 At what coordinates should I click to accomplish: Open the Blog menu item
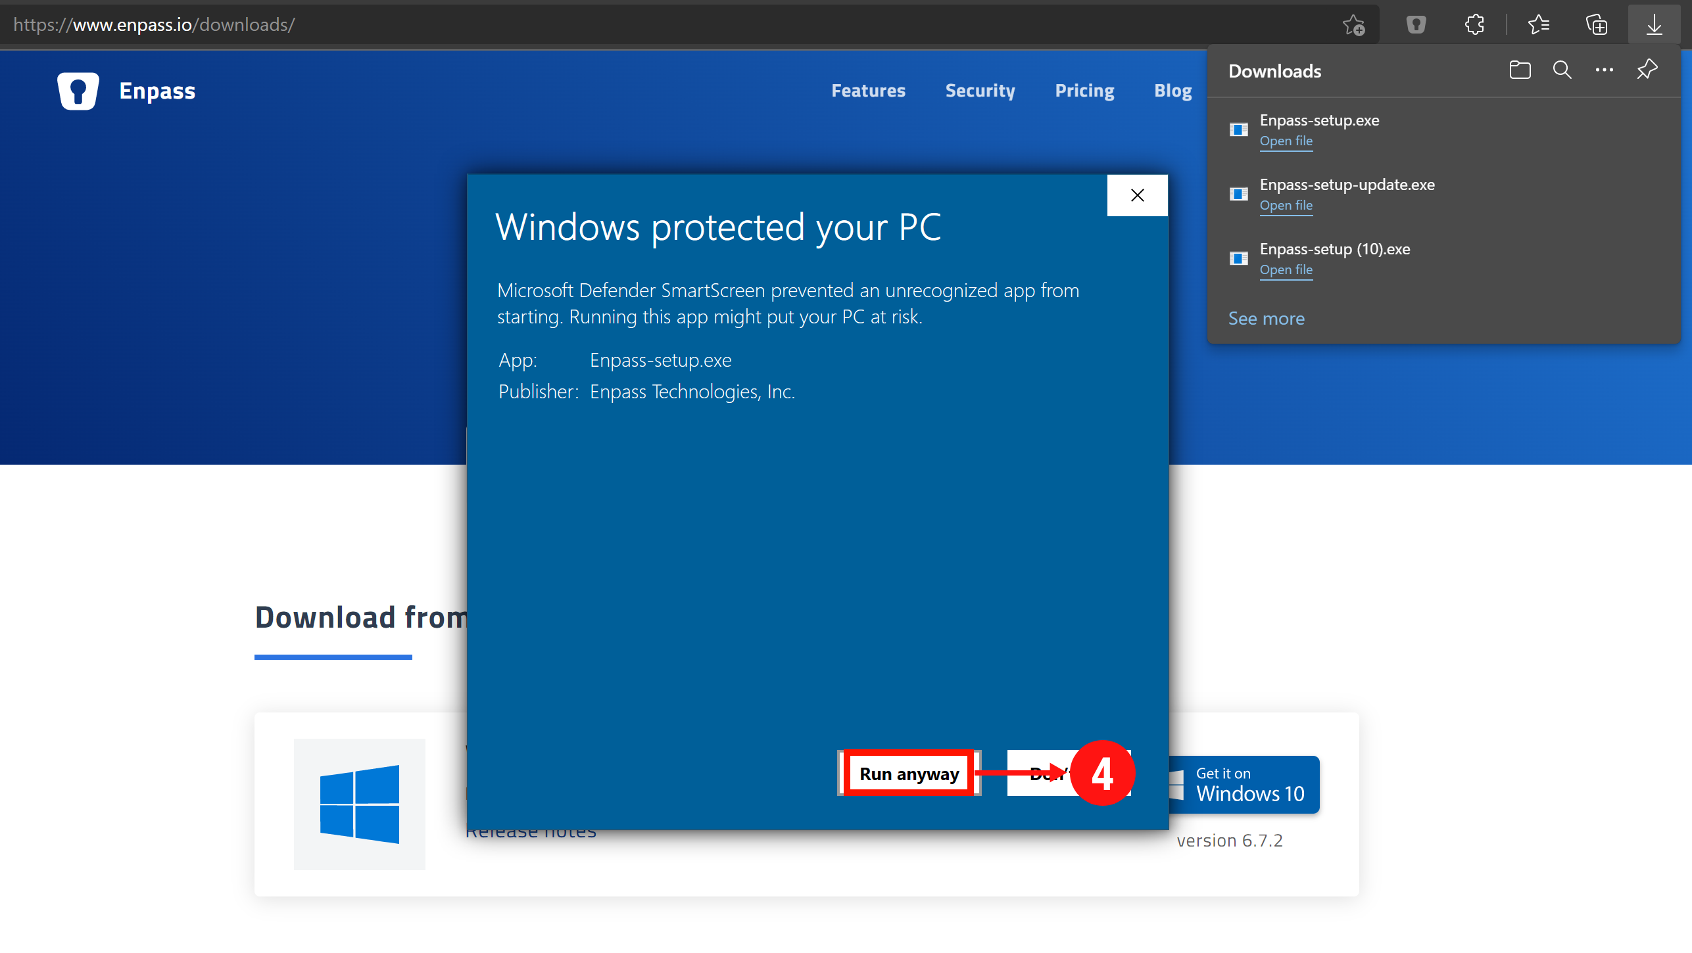(1172, 91)
